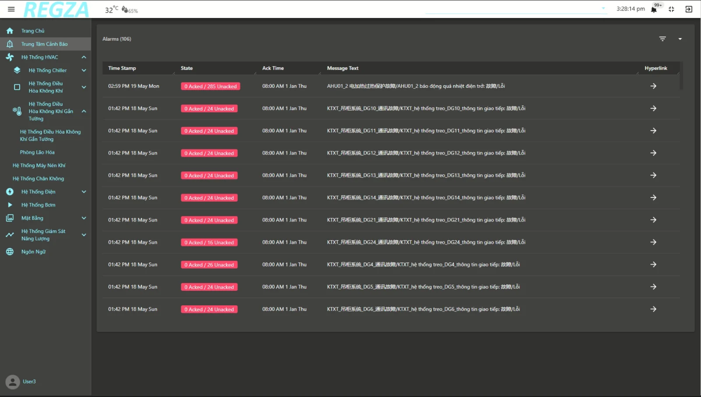Click the Trung Tâm Cảnh Báo alarm icon
The image size is (701, 397).
(10, 44)
